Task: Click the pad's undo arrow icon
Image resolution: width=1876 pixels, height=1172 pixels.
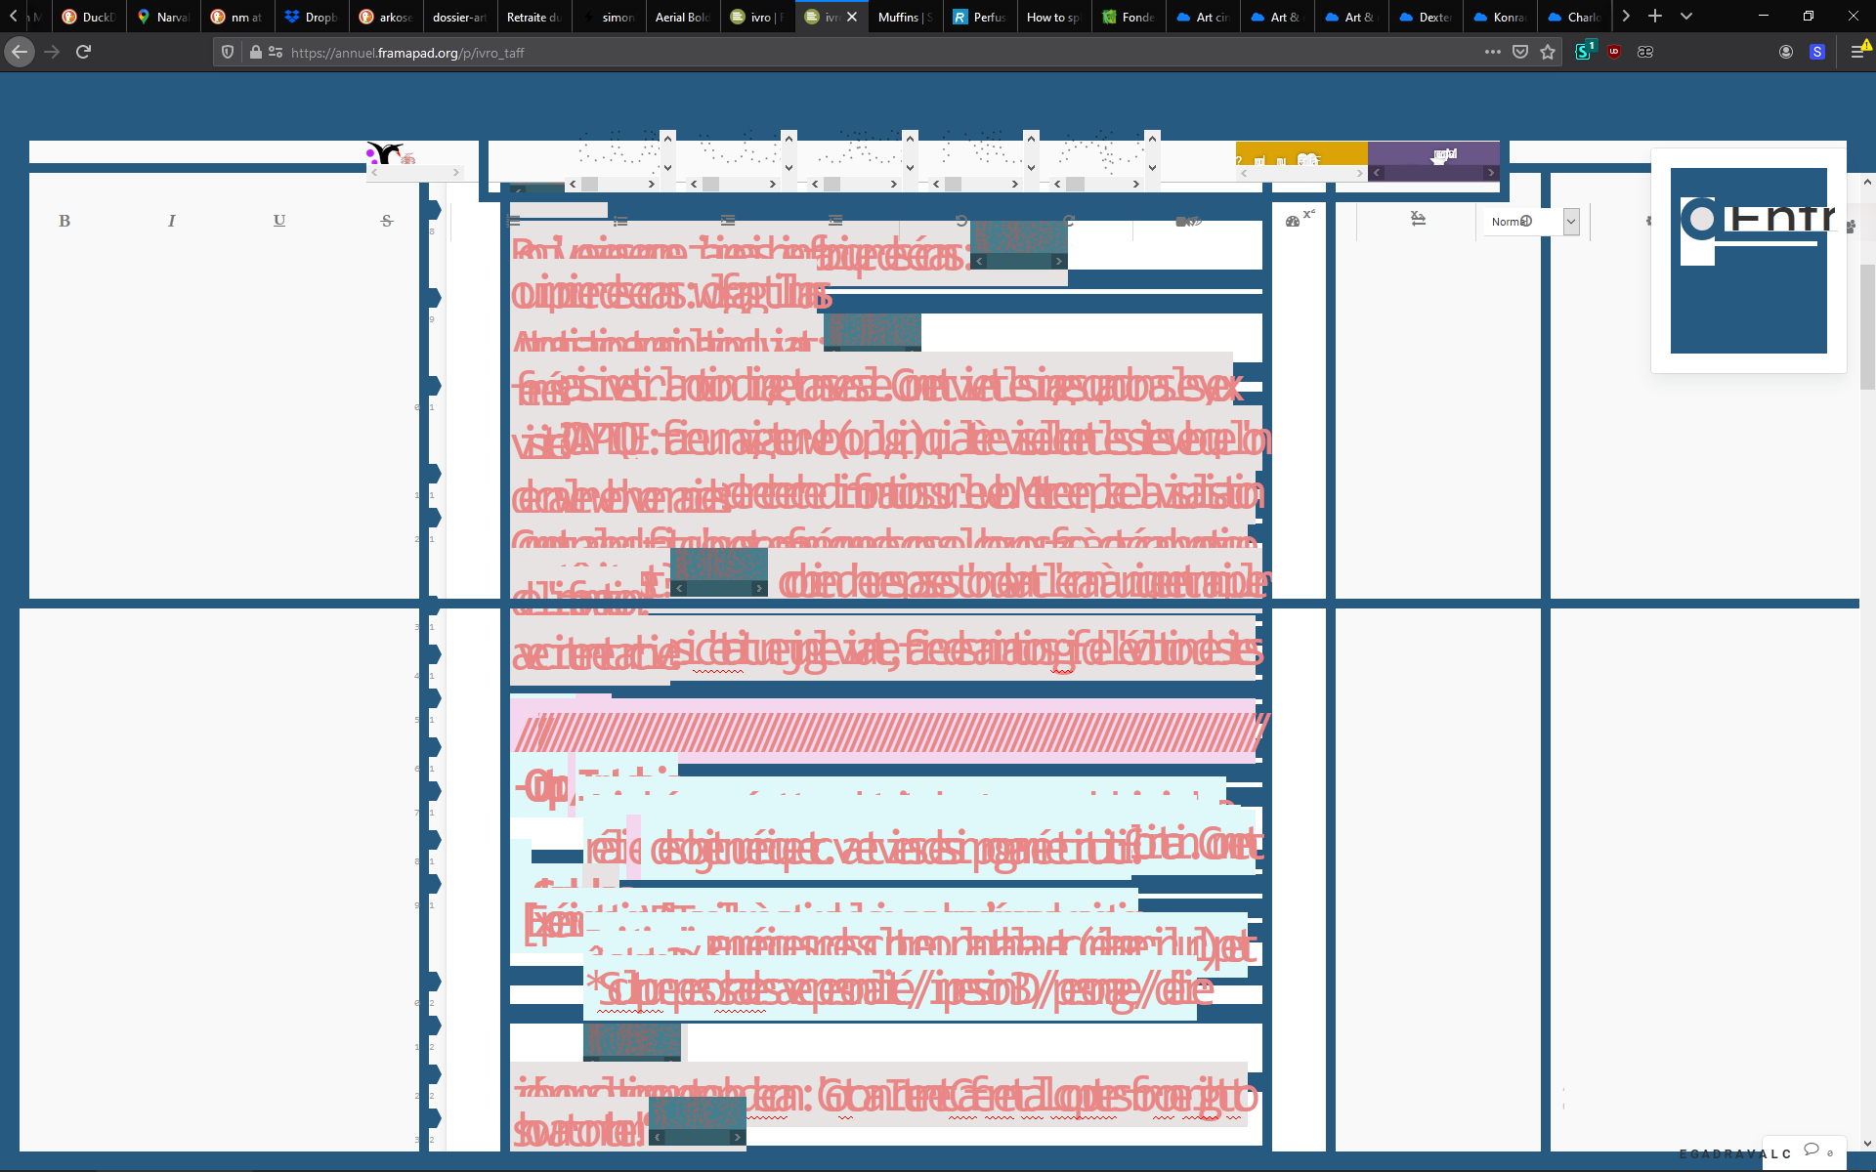Action: click(x=961, y=221)
